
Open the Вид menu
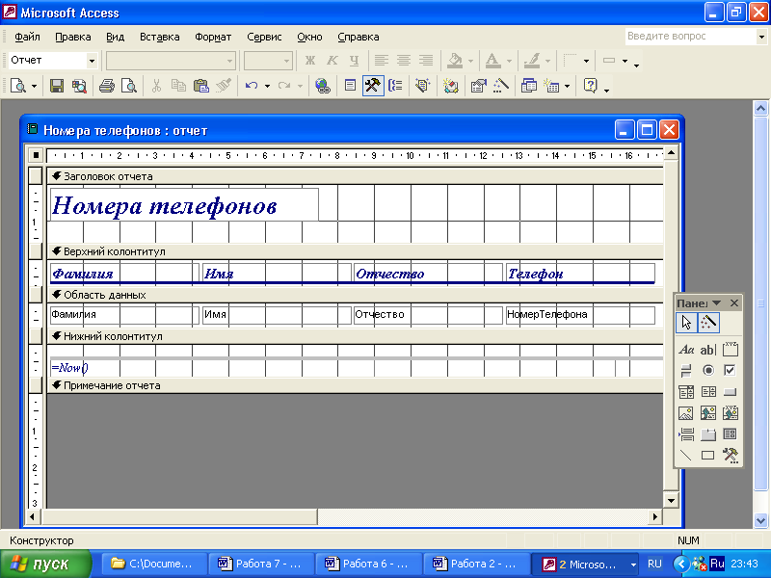click(x=115, y=37)
